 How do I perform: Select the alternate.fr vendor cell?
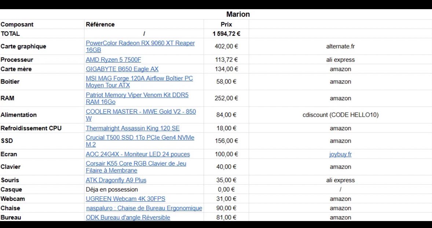(x=340, y=46)
